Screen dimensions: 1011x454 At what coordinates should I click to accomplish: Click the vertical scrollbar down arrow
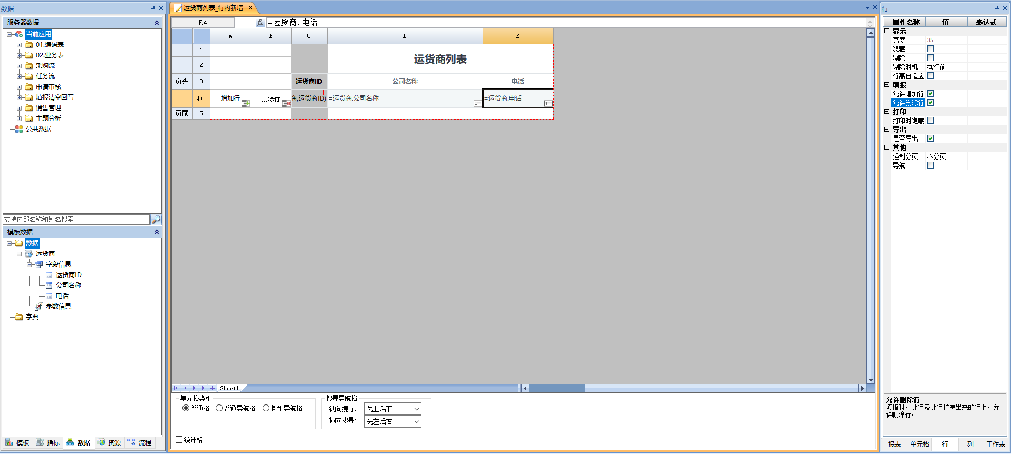click(x=871, y=380)
